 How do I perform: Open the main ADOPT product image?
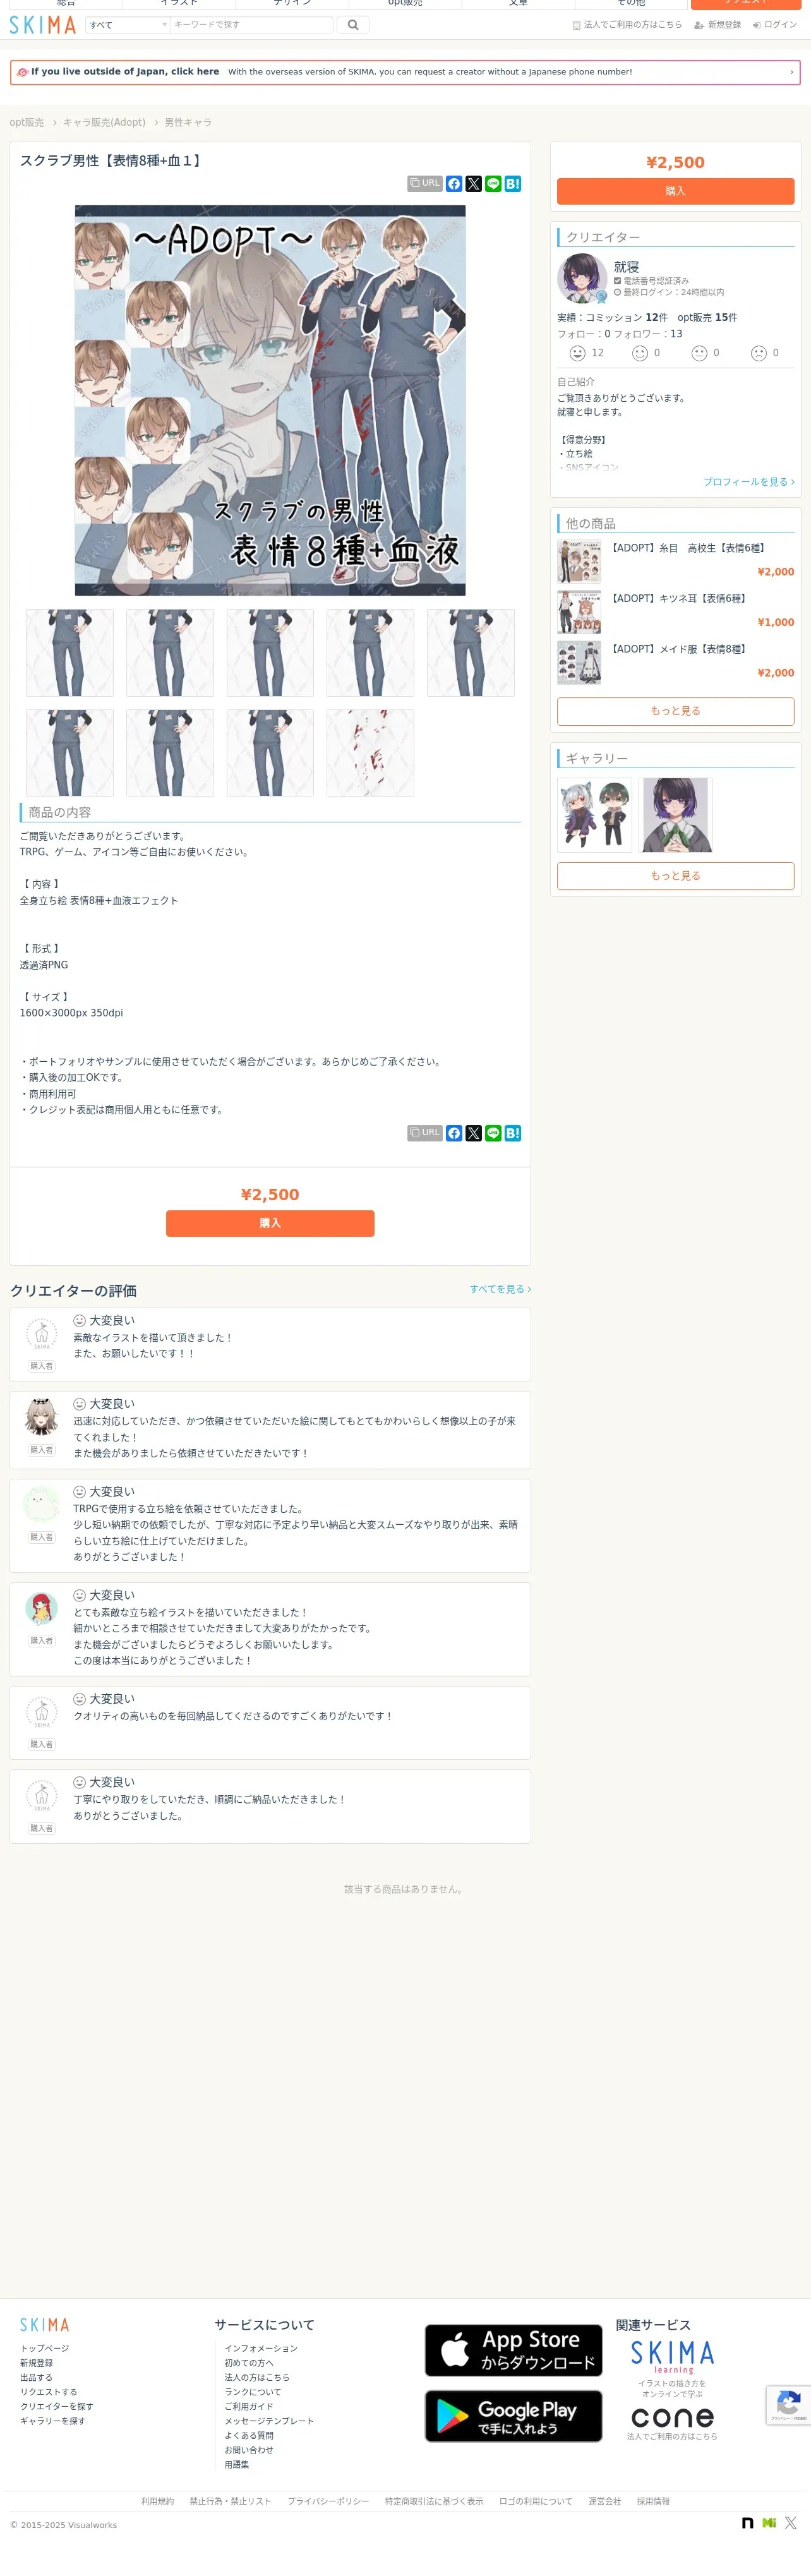coord(270,401)
